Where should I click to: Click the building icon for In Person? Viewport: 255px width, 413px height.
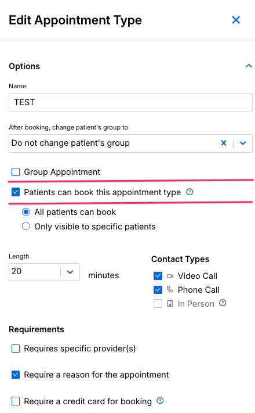point(170,304)
